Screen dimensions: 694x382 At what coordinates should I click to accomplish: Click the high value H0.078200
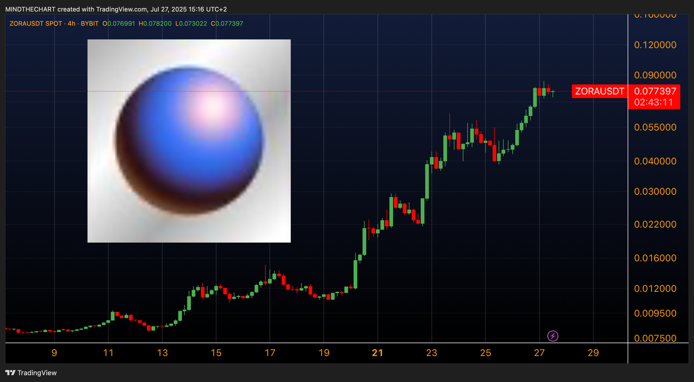pos(155,23)
